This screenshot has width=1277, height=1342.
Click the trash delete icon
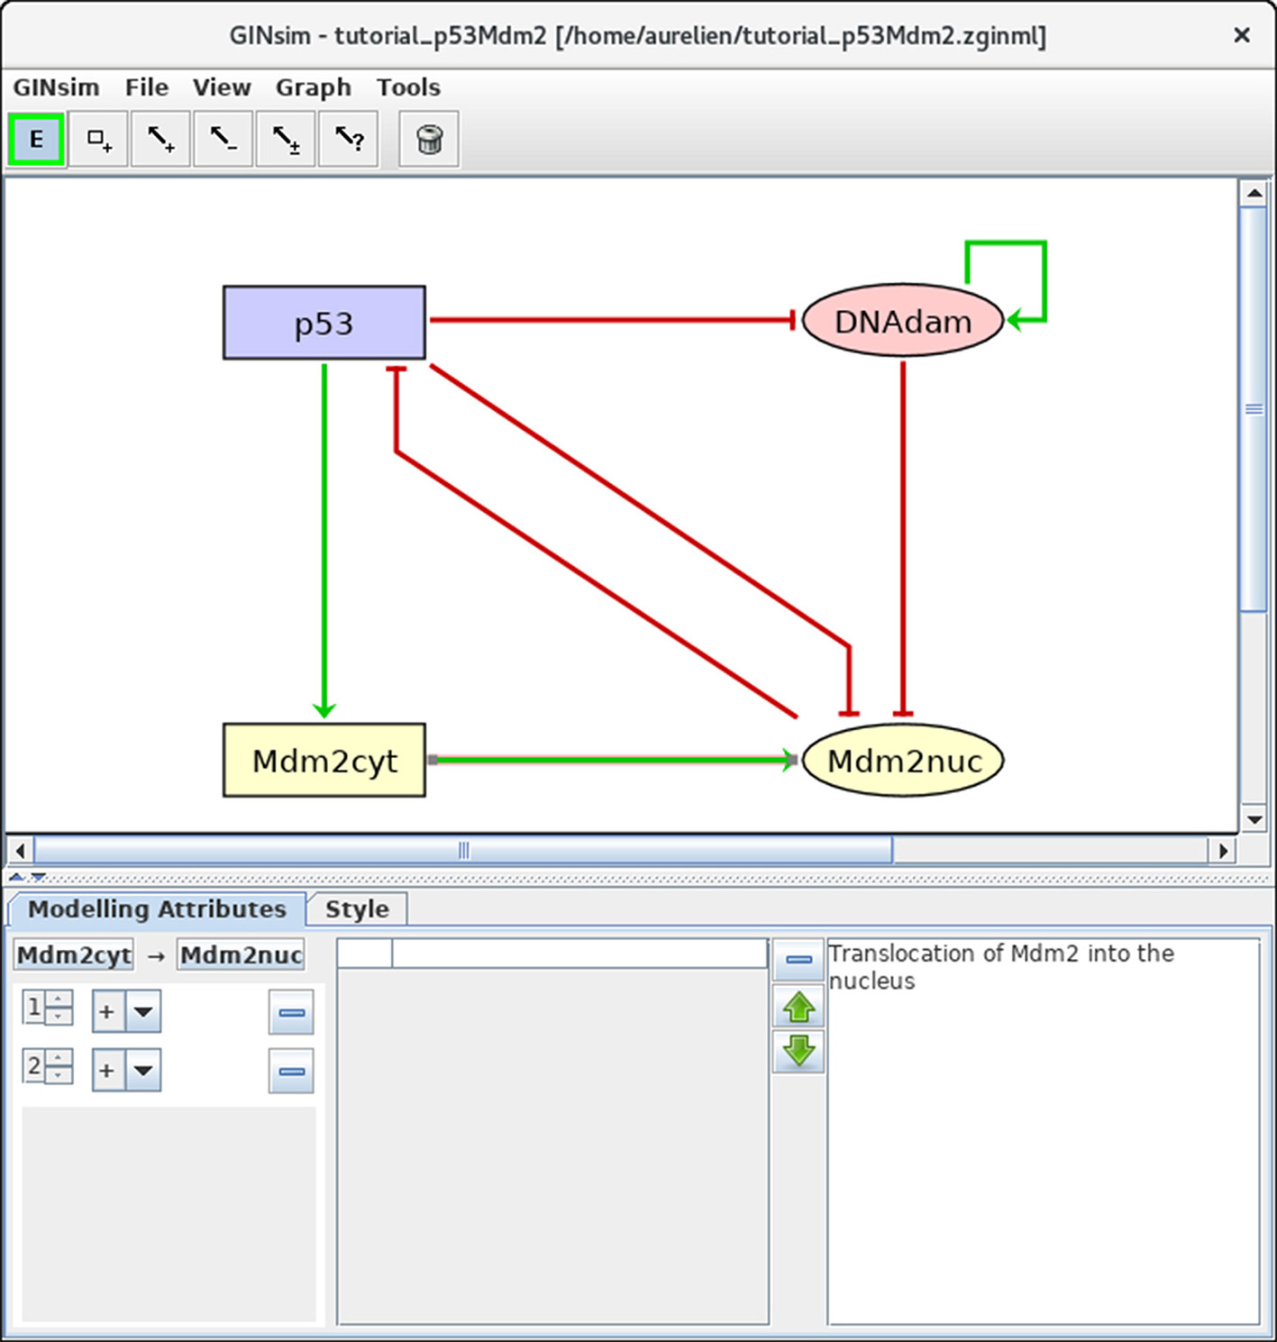429,140
